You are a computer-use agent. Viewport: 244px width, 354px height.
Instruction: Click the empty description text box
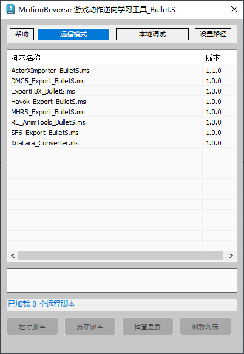pos(122,280)
